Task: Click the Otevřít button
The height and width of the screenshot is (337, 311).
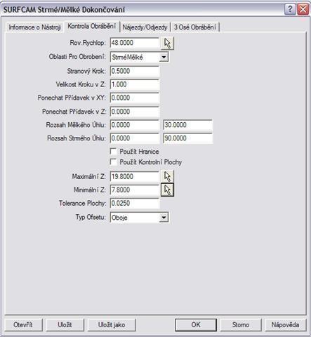Action: point(23,324)
